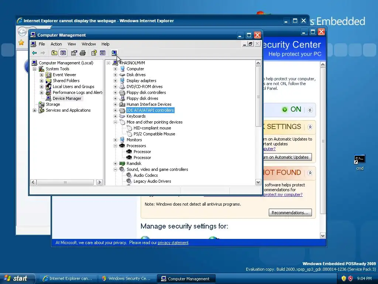Click the Disk drives device icon
378x284 pixels.
click(x=122, y=75)
